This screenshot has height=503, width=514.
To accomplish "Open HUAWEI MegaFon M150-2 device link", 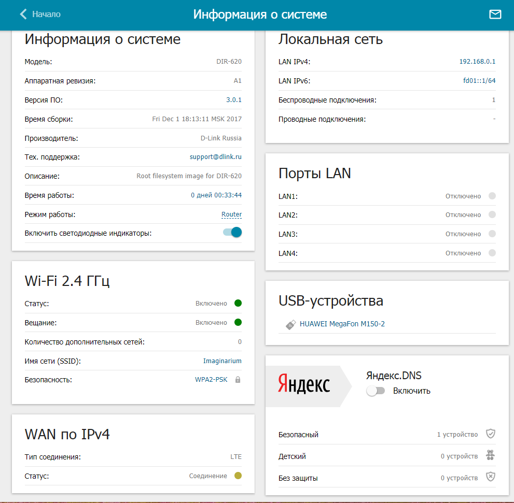I will [x=342, y=324].
